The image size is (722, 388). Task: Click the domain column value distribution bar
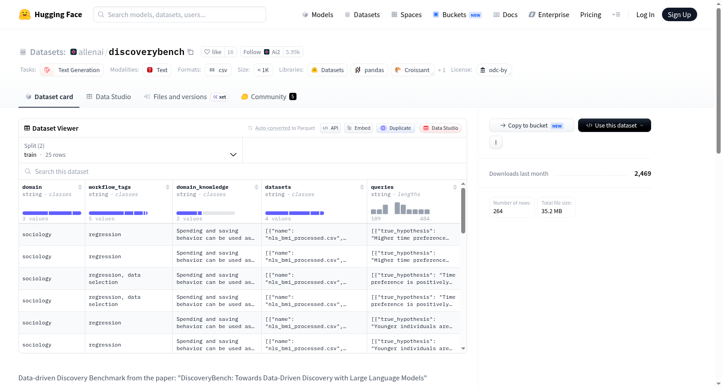[52, 213]
